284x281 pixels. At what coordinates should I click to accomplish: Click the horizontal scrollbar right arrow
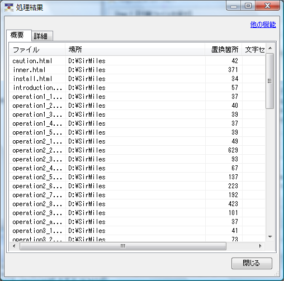261,246
